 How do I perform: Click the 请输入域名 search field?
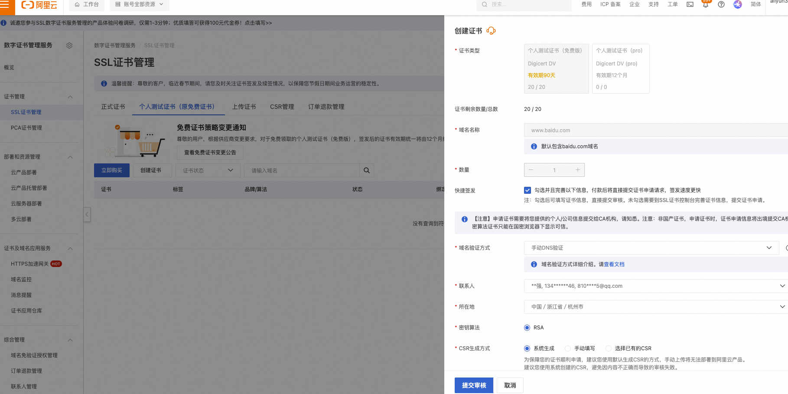[x=302, y=170]
